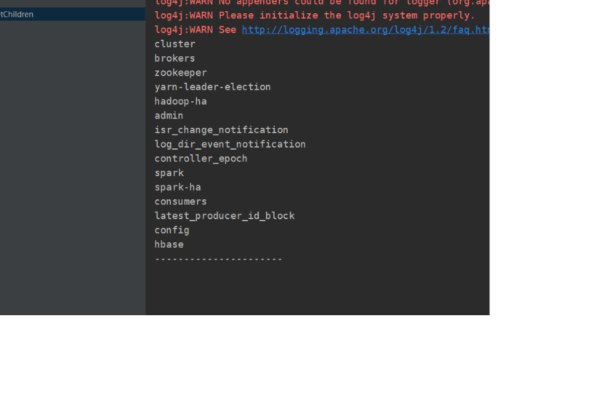Click the 'latest_producer_id_block' output line
Screen dimensions: 612x394
(x=224, y=216)
